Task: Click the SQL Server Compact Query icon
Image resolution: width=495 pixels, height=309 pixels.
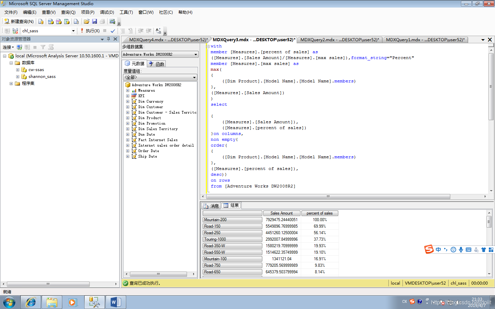Action: click(x=76, y=21)
